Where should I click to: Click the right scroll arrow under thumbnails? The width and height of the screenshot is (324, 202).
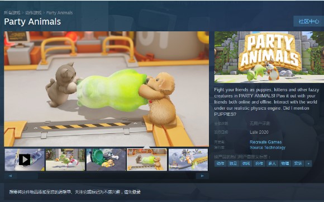(202, 176)
